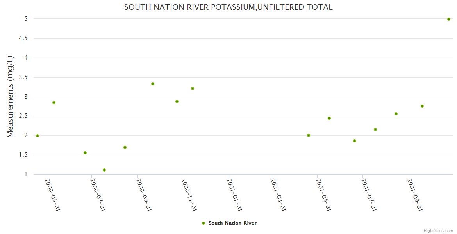The width and height of the screenshot is (457, 234).
Task: Click the 3.3 mg/L point after 2000-09-01
Action: pos(153,84)
